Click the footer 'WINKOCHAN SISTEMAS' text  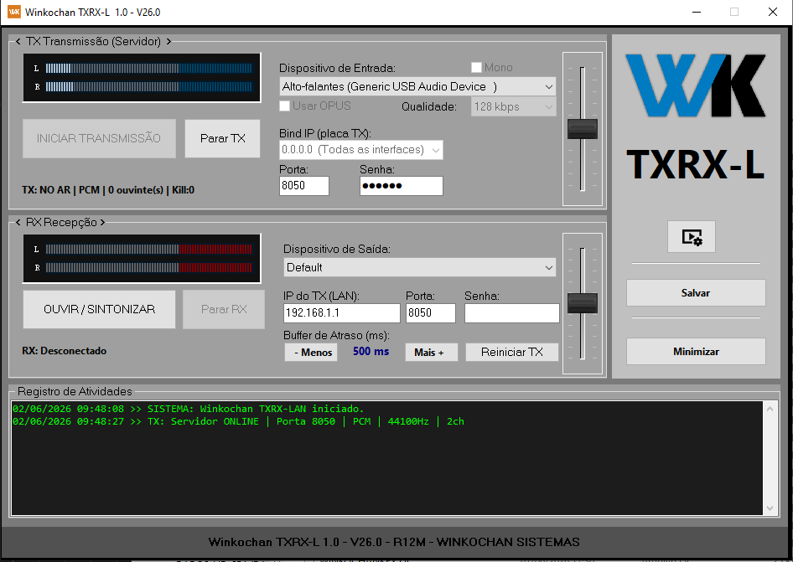click(508, 542)
